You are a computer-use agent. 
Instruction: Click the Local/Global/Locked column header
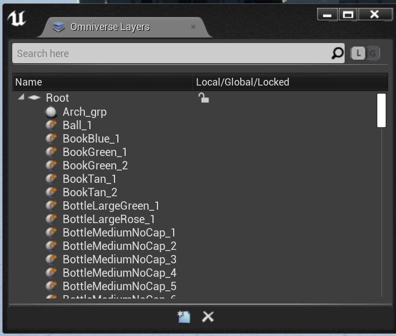tap(290, 82)
